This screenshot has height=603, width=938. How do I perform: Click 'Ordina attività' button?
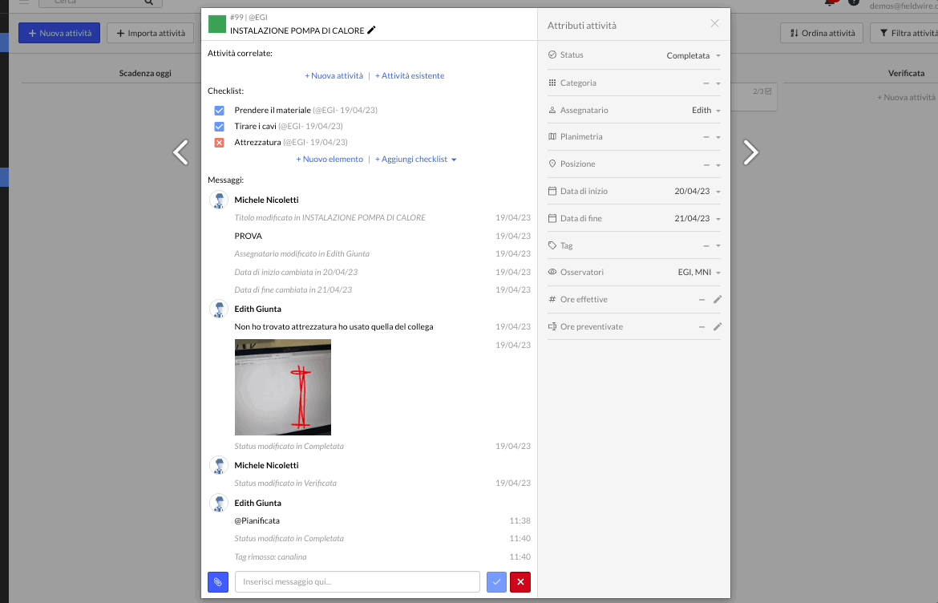pos(821,33)
